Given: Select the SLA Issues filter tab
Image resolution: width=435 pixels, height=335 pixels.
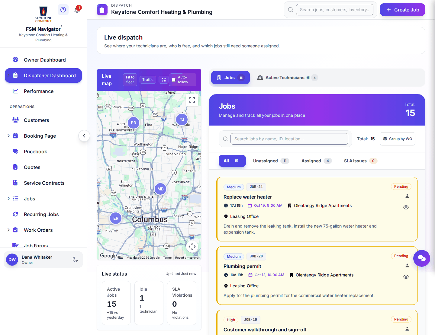Looking at the screenshot, I should (360, 161).
